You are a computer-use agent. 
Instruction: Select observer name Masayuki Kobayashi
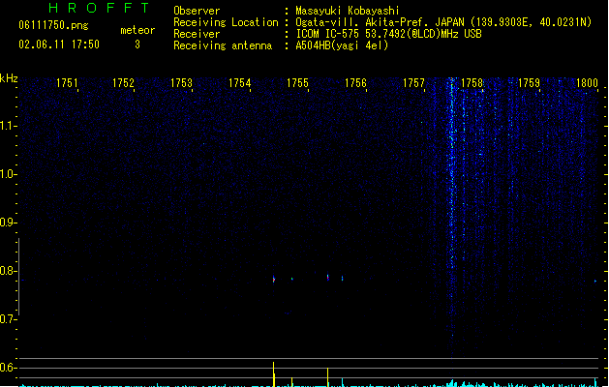[x=348, y=11]
